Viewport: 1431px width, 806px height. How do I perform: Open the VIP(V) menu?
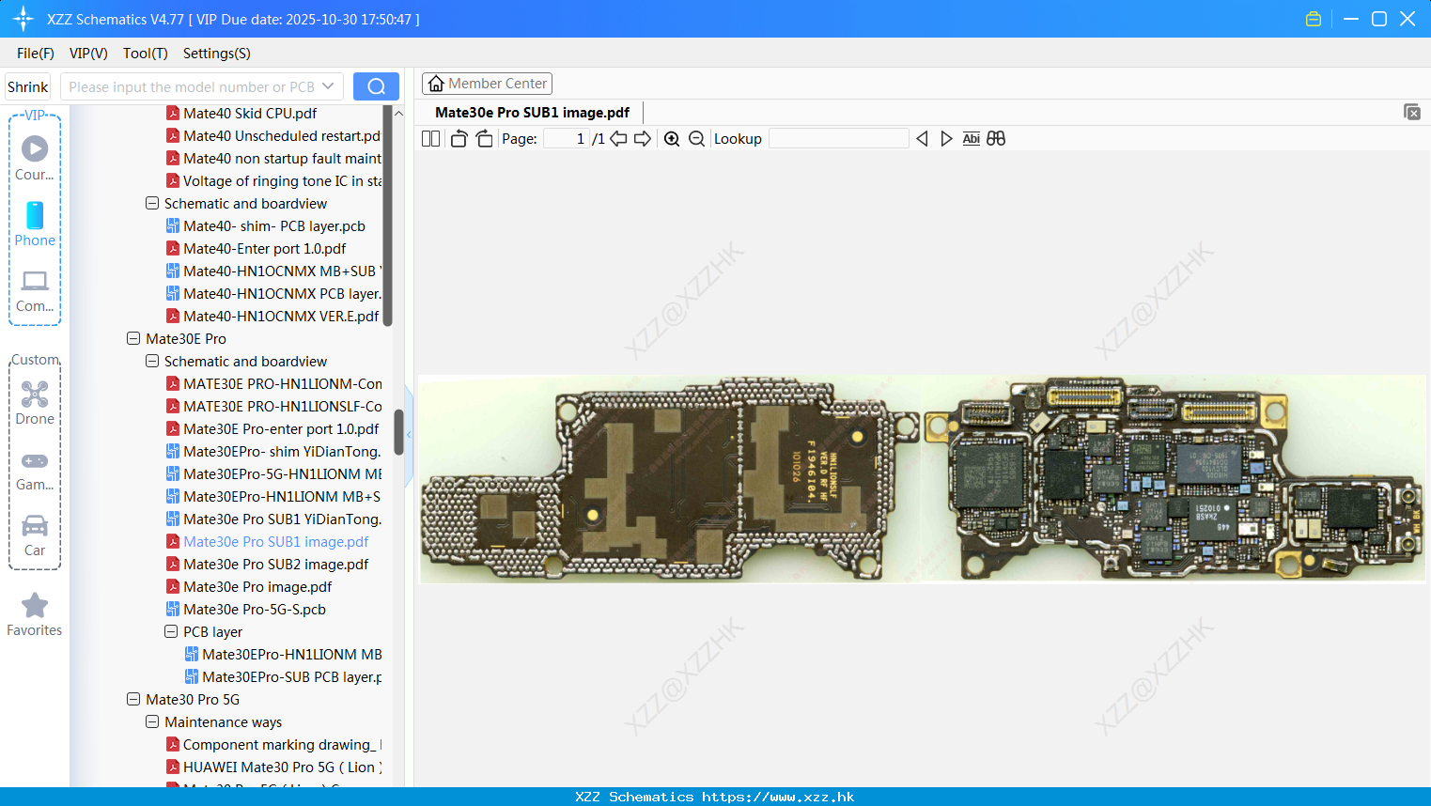point(88,53)
